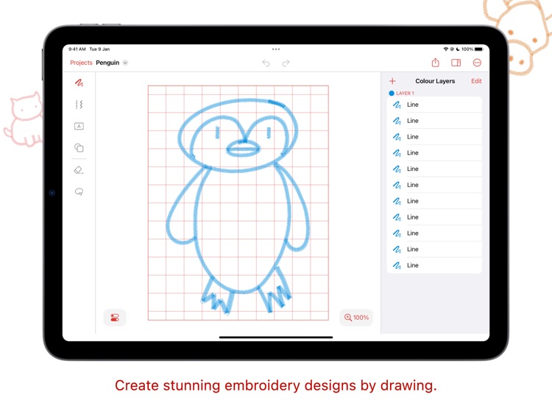Screen dimensions: 552x414
Task: Open the Penguin project dropdown chevron
Action: pos(125,63)
